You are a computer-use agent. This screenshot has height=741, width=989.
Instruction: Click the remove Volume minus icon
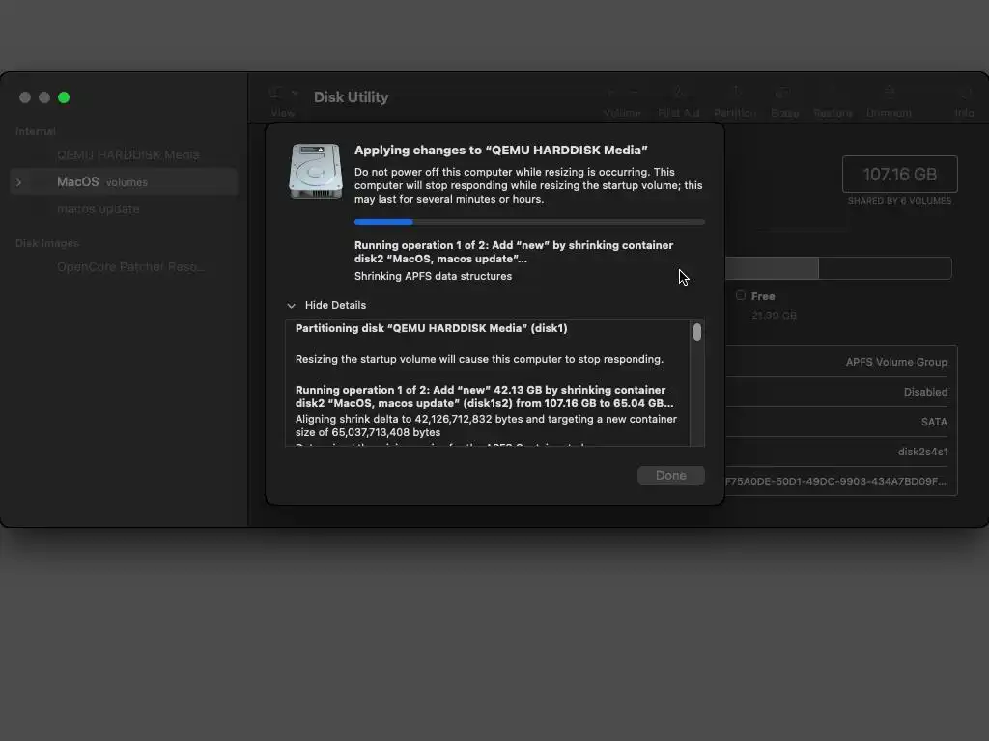click(634, 93)
